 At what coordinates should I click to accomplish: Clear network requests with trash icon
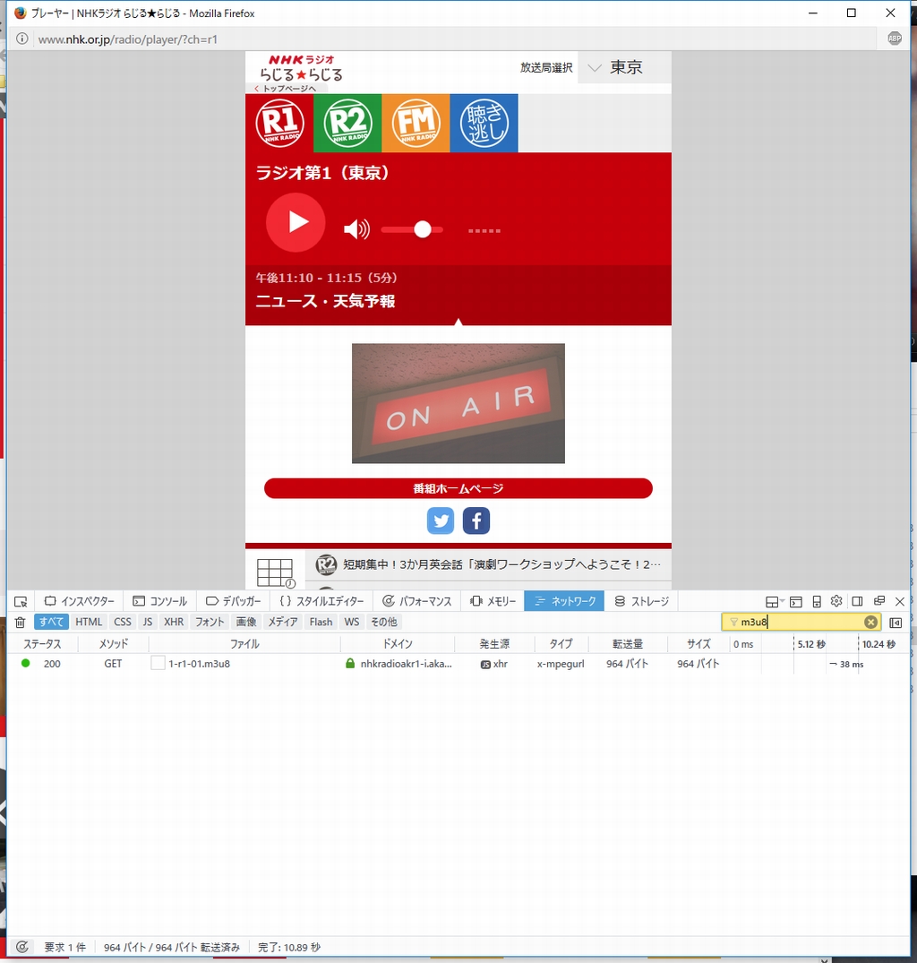tap(21, 622)
